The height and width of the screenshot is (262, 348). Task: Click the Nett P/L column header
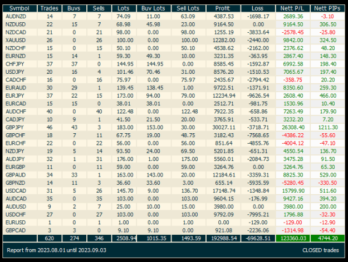pyautogui.click(x=292, y=8)
